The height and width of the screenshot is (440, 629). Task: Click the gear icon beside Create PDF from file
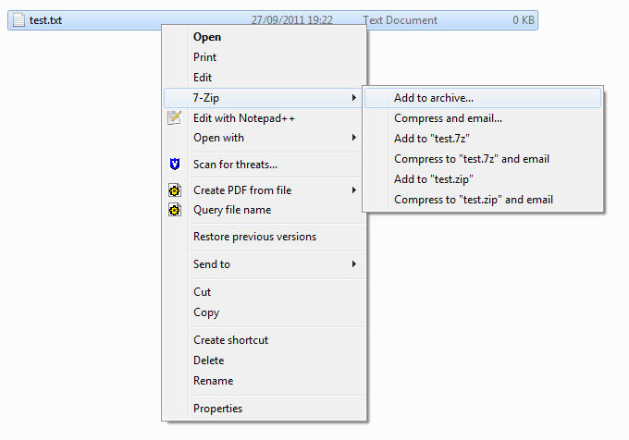point(175,190)
